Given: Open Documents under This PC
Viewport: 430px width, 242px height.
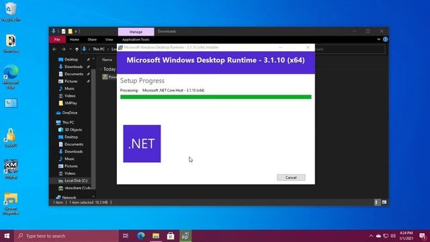Looking at the screenshot, I should click(74, 145).
